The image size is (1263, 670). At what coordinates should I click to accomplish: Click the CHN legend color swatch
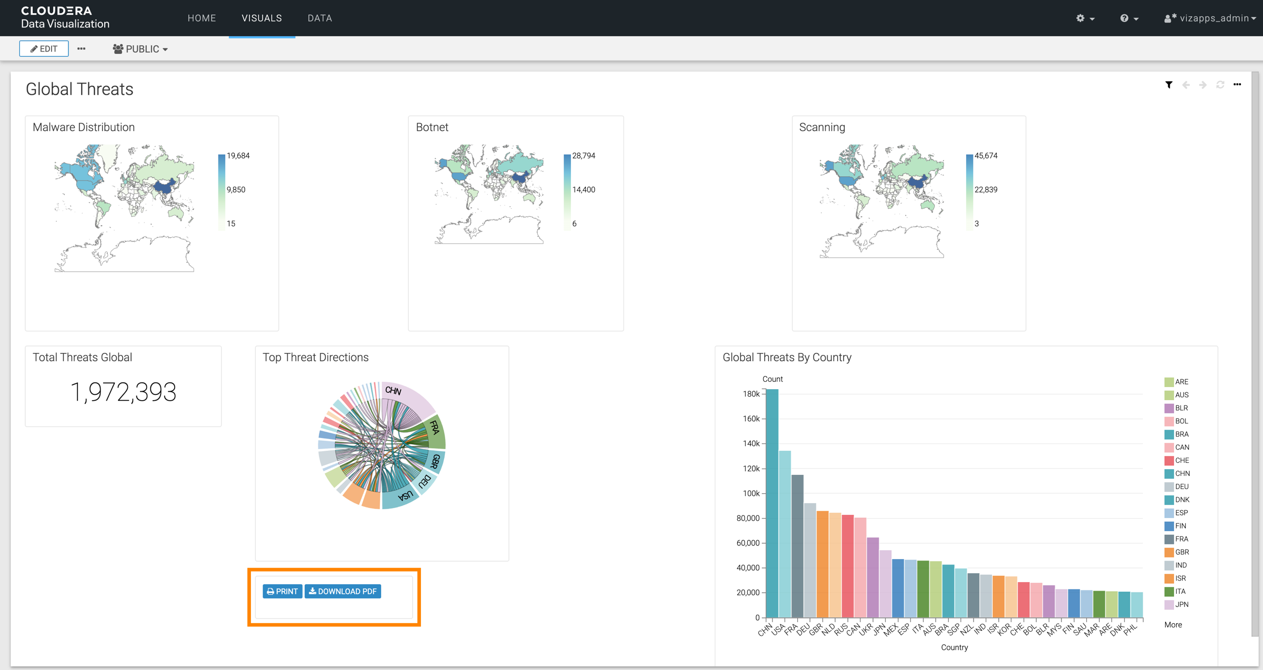[x=1169, y=473]
